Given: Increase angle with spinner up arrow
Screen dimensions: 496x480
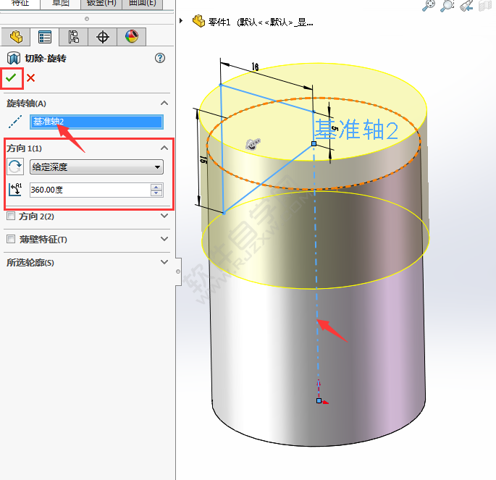Looking at the screenshot, I should [156, 187].
